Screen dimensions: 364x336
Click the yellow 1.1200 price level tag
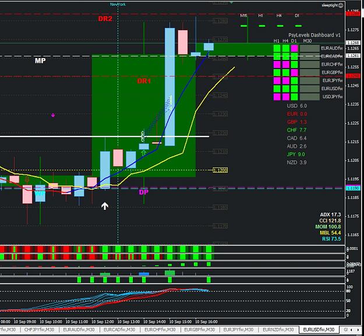click(220, 170)
